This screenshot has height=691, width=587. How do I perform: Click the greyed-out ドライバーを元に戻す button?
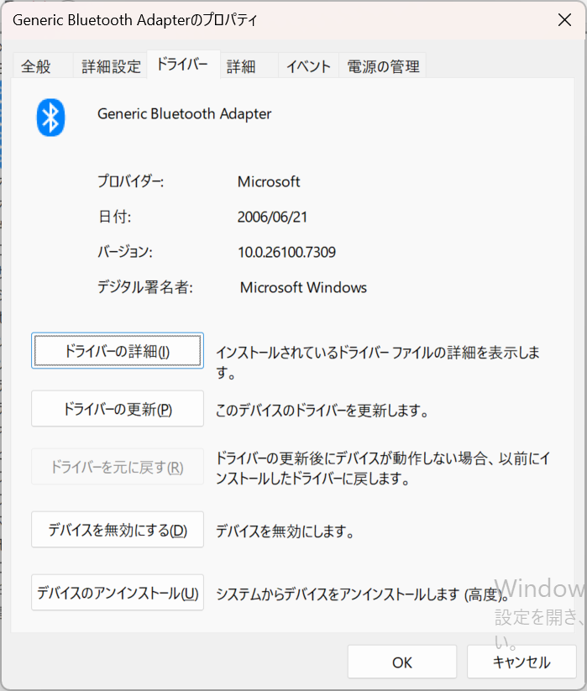pos(118,467)
